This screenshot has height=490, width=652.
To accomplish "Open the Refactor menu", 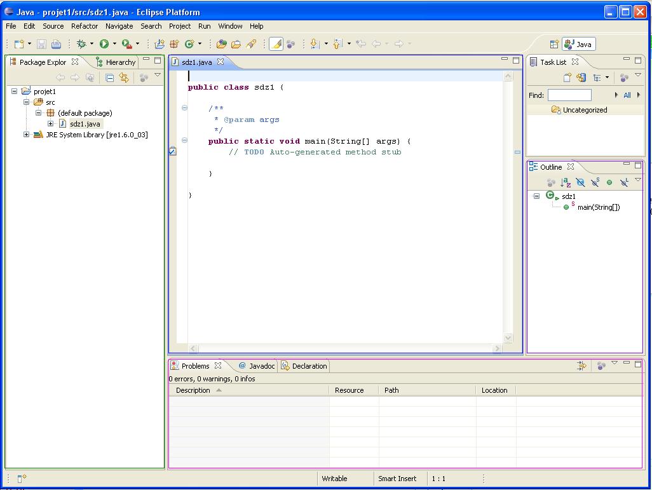I will coord(85,26).
